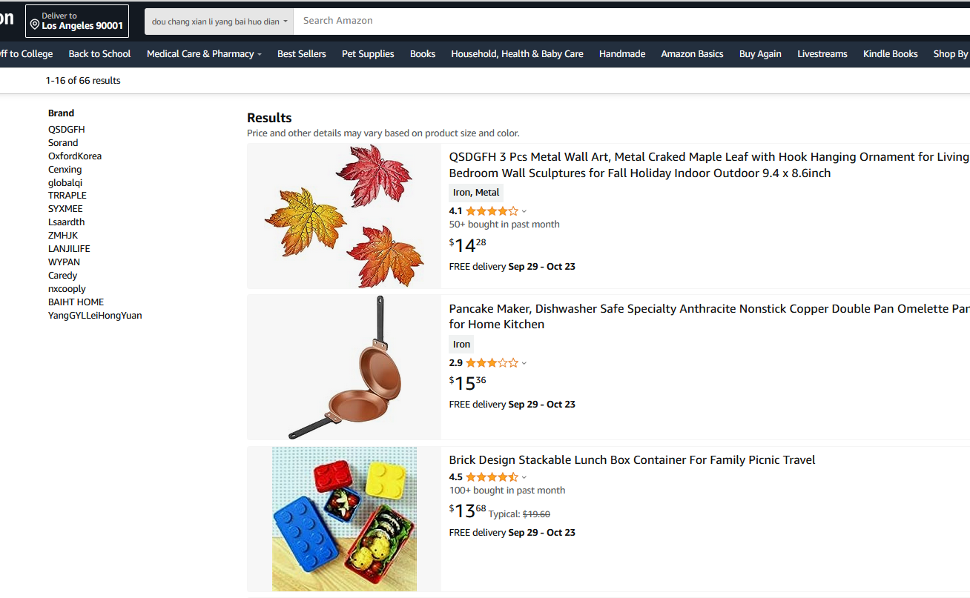Select Amazon Basics in the nav bar
The height and width of the screenshot is (598, 970).
(x=692, y=54)
